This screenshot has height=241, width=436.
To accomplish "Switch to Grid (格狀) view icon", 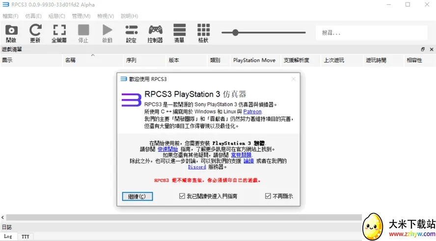I will tap(203, 33).
